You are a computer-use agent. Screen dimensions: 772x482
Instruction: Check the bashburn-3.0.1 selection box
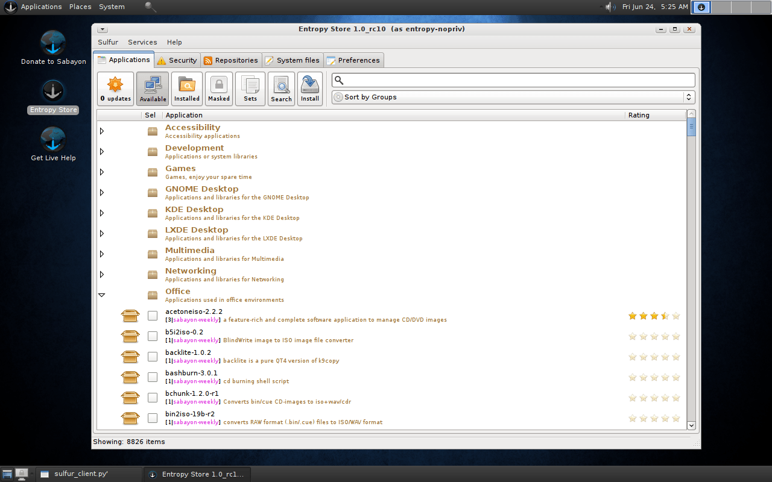[153, 377]
